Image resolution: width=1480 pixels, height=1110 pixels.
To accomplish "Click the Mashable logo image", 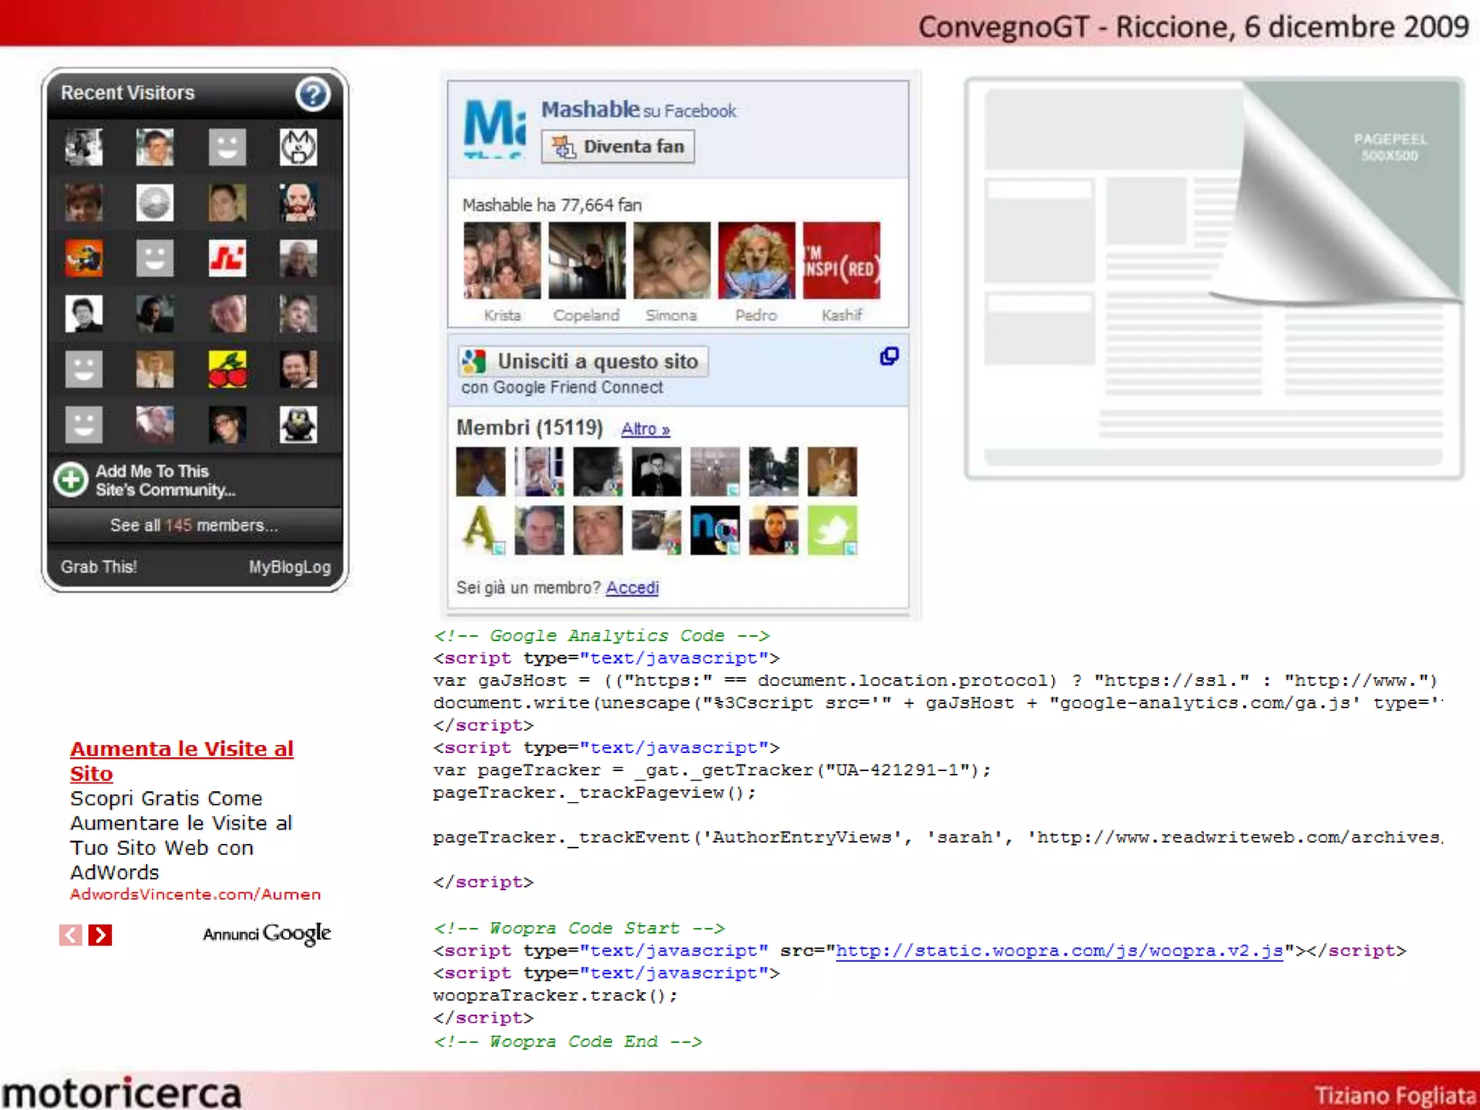I will coord(494,128).
